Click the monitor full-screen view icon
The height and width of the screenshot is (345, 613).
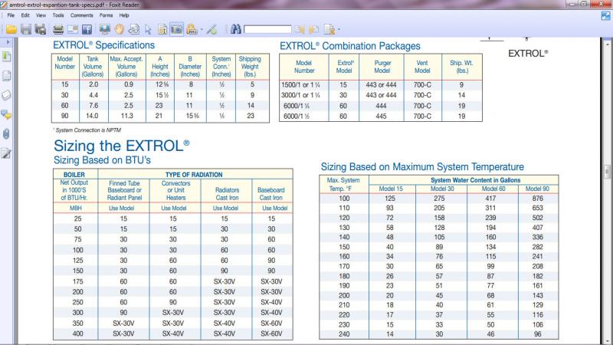click(104, 29)
